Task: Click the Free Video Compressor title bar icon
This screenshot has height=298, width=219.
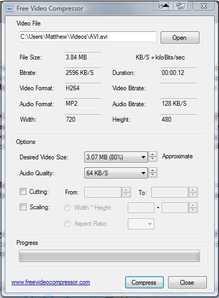Action: 10,8
